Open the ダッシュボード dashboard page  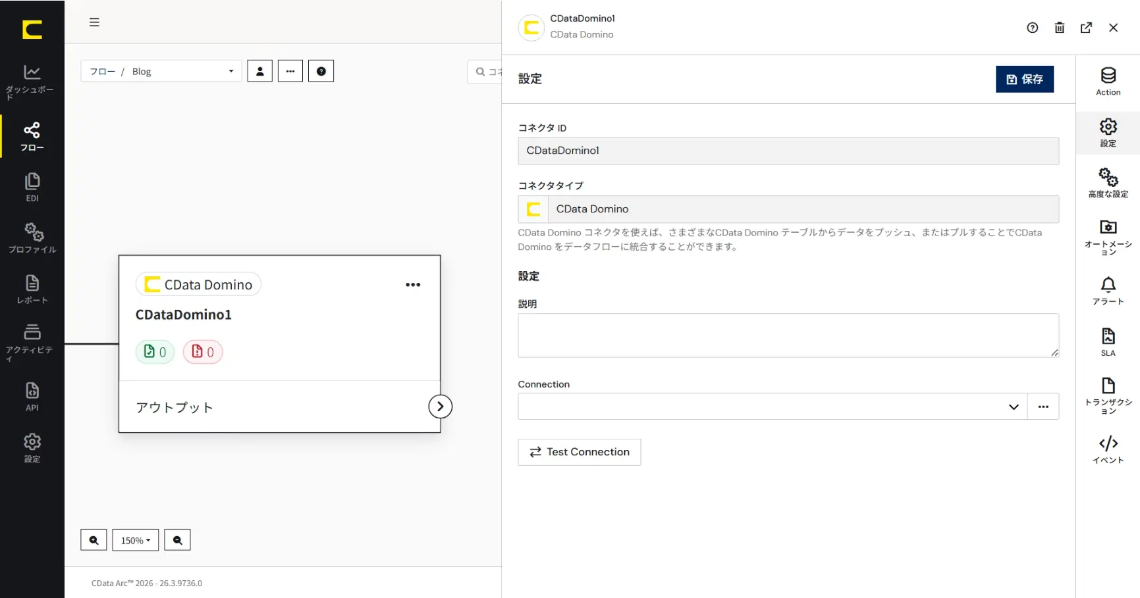click(32, 82)
